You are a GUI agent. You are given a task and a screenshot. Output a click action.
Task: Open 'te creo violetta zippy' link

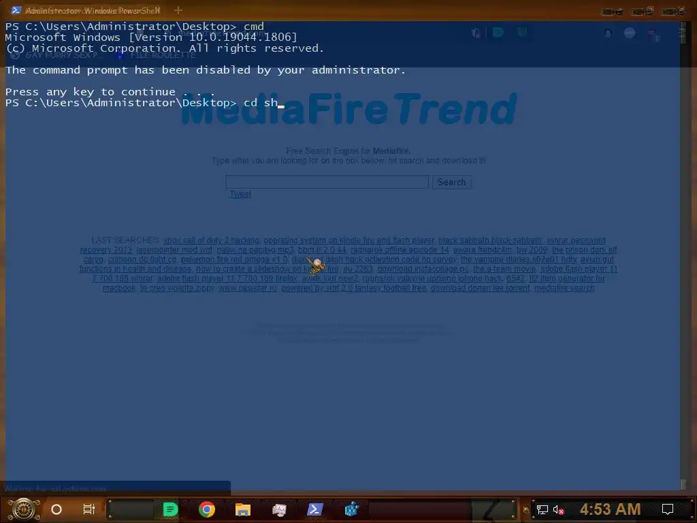pos(178,288)
